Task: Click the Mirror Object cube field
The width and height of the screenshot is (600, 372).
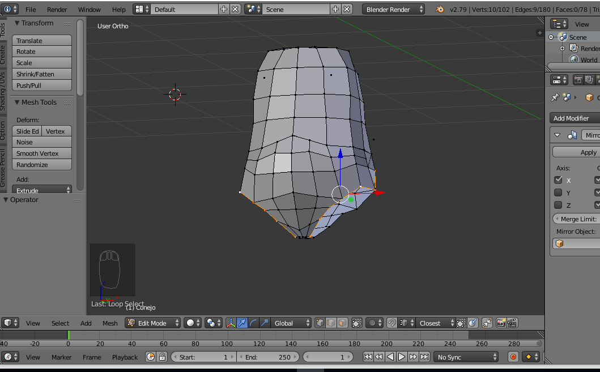Action: pyautogui.click(x=576, y=243)
